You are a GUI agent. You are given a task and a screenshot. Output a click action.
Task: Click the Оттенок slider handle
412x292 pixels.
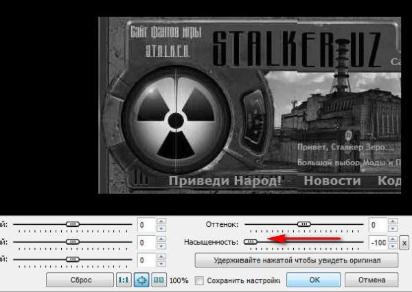304,224
